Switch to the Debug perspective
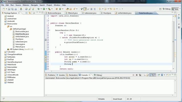This screenshot has width=182, height=102. (x=166, y=9)
